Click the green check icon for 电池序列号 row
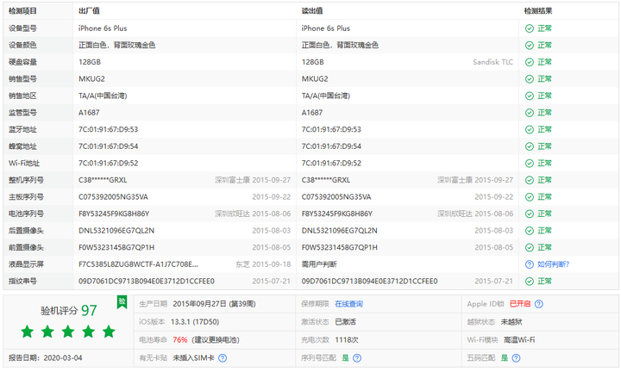The width and height of the screenshot is (621, 372). tap(529, 214)
